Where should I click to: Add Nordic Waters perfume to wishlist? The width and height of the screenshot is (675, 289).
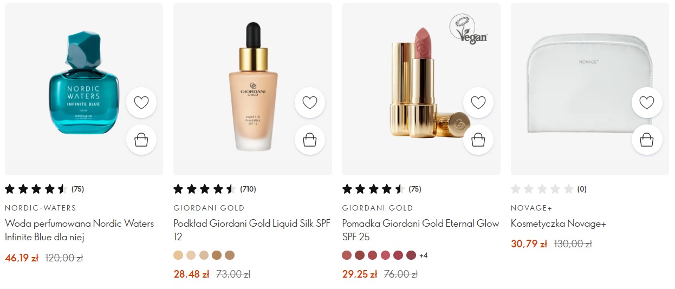[141, 102]
